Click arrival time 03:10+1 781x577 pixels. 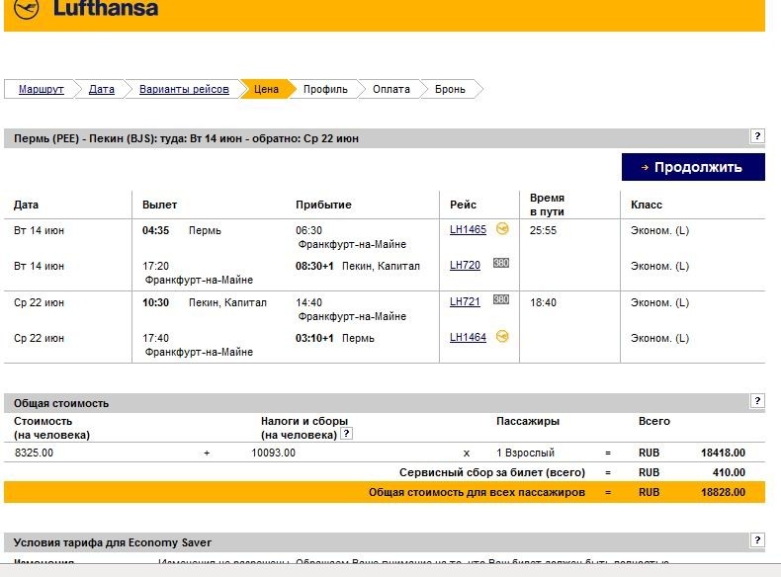[314, 338]
